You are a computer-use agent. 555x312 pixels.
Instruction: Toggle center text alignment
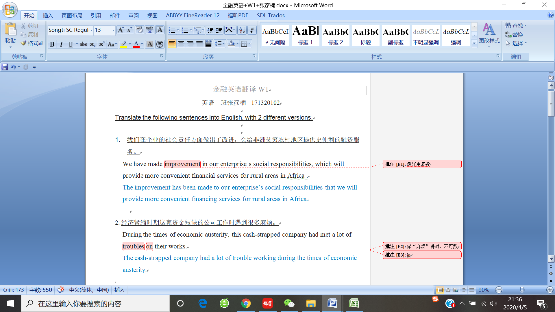tap(181, 44)
